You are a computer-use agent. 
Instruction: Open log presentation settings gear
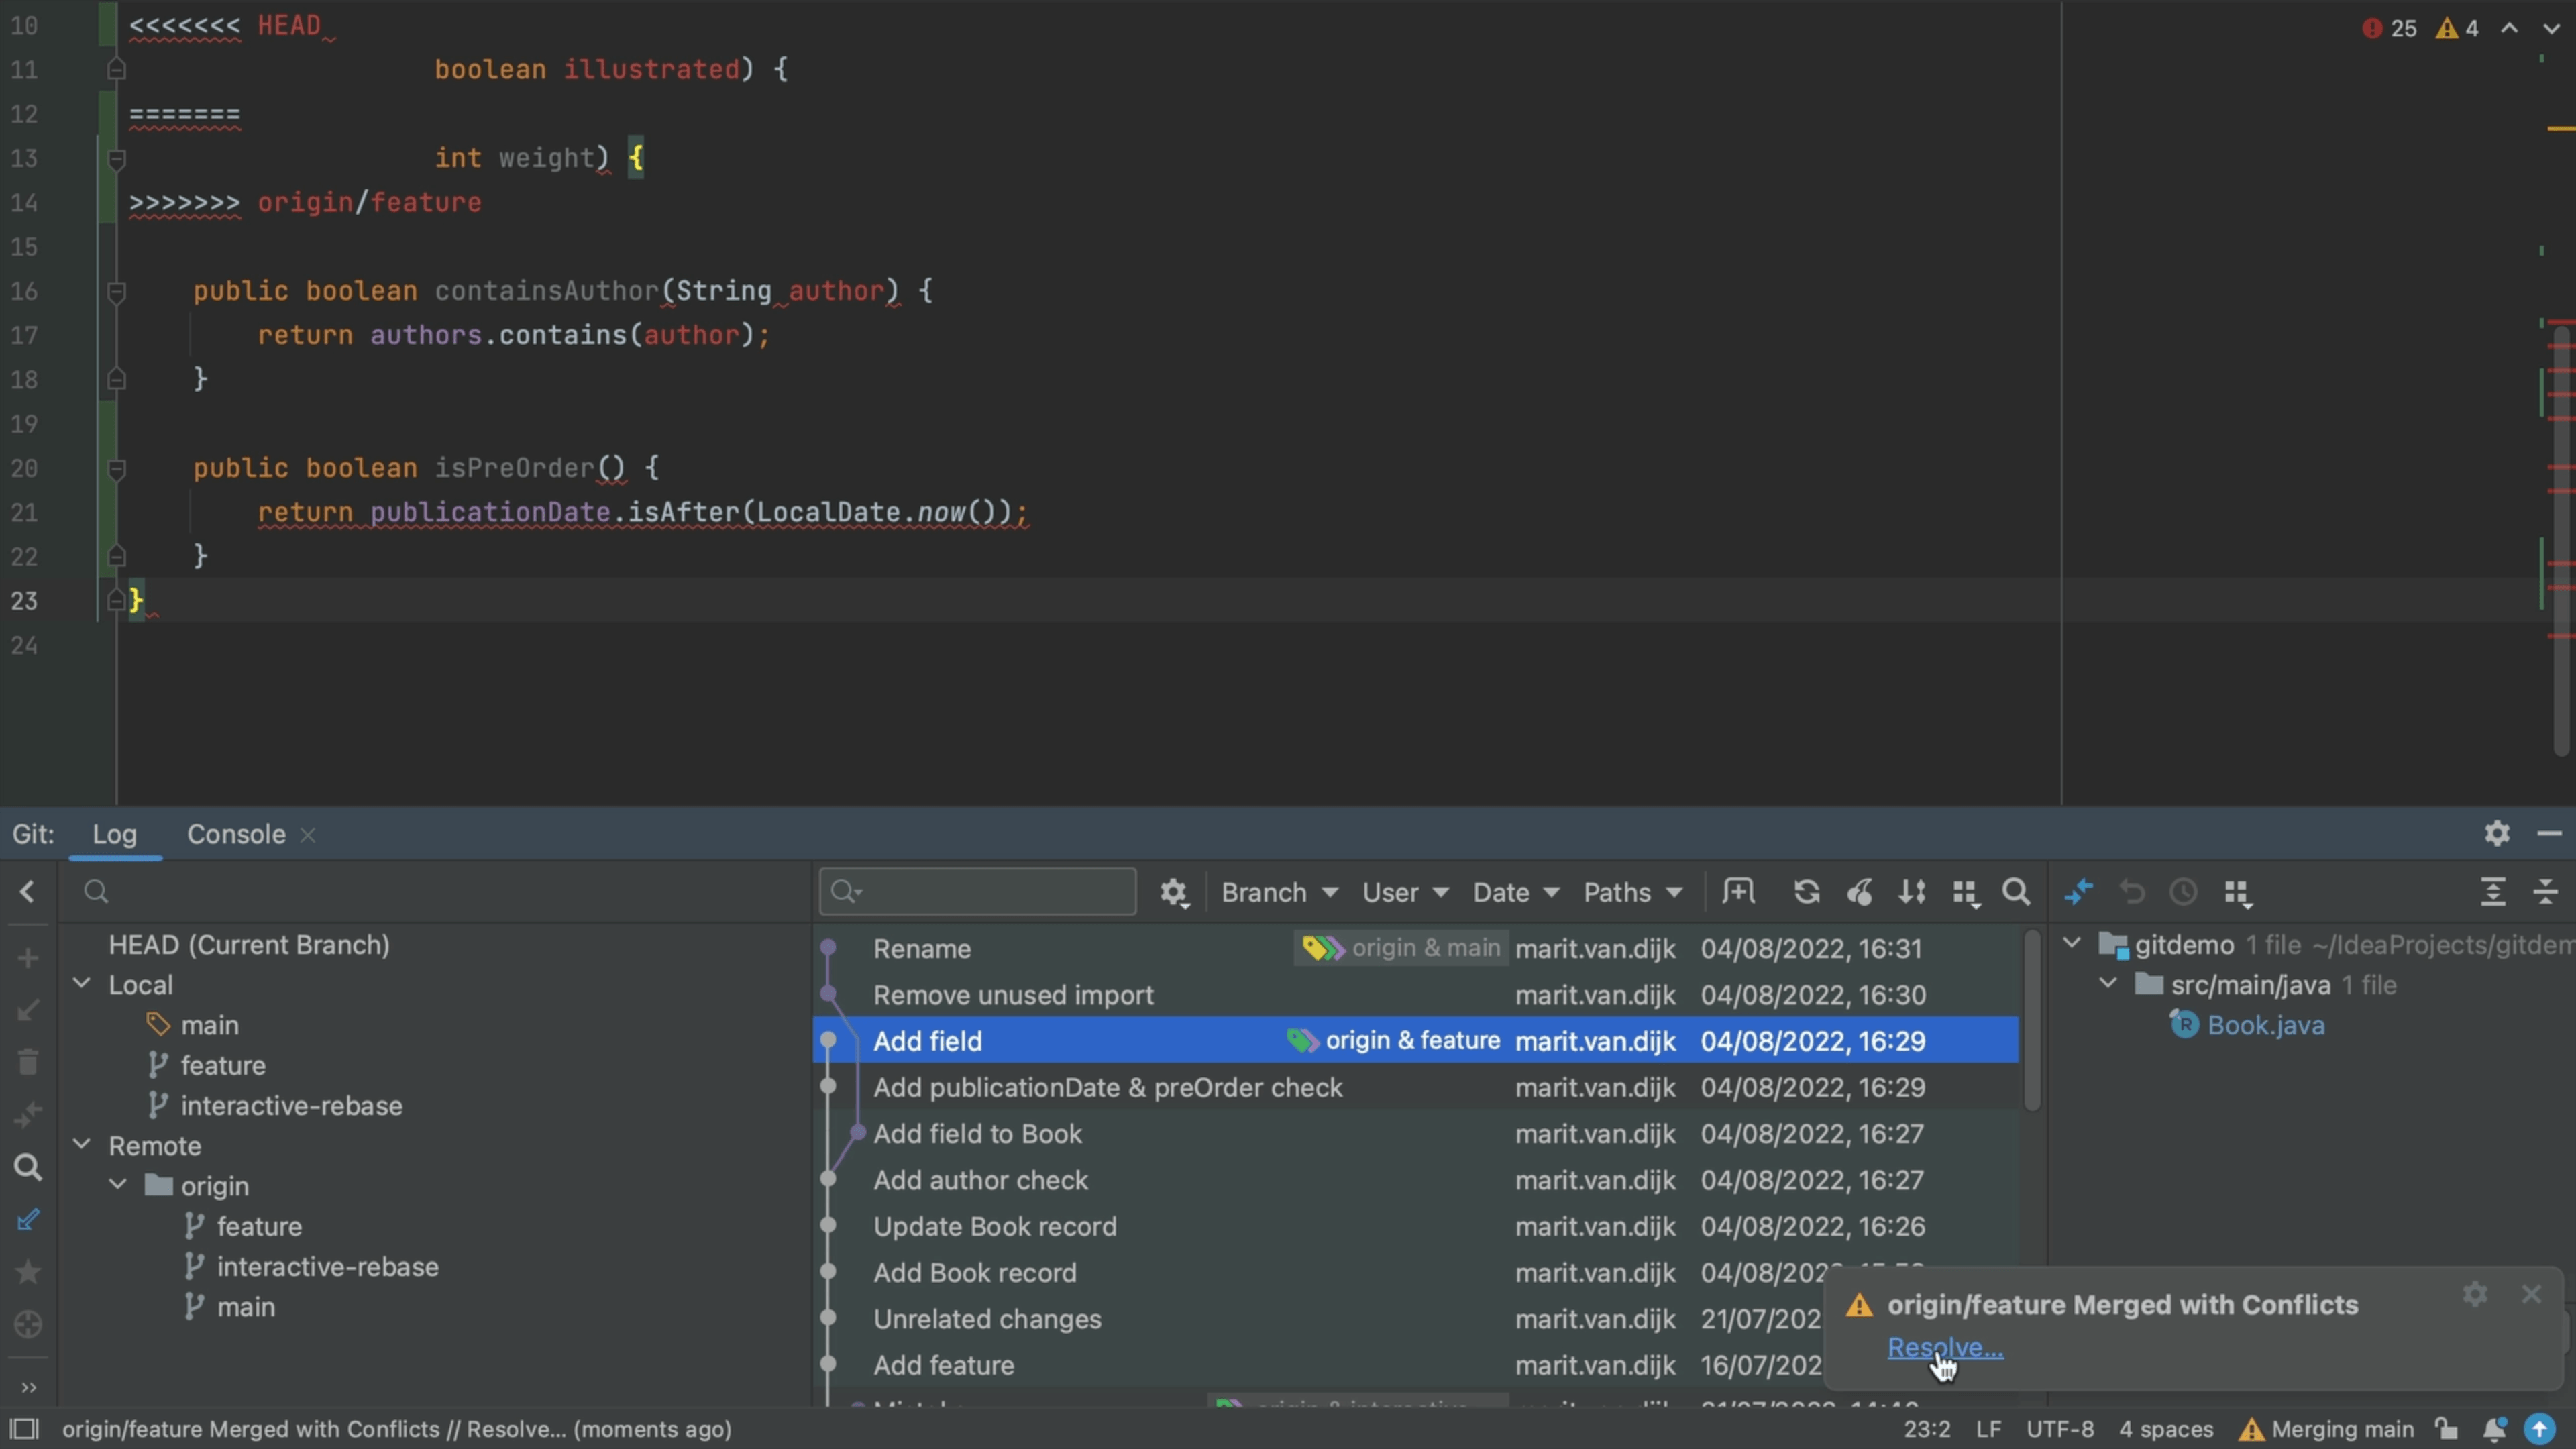tap(1174, 892)
